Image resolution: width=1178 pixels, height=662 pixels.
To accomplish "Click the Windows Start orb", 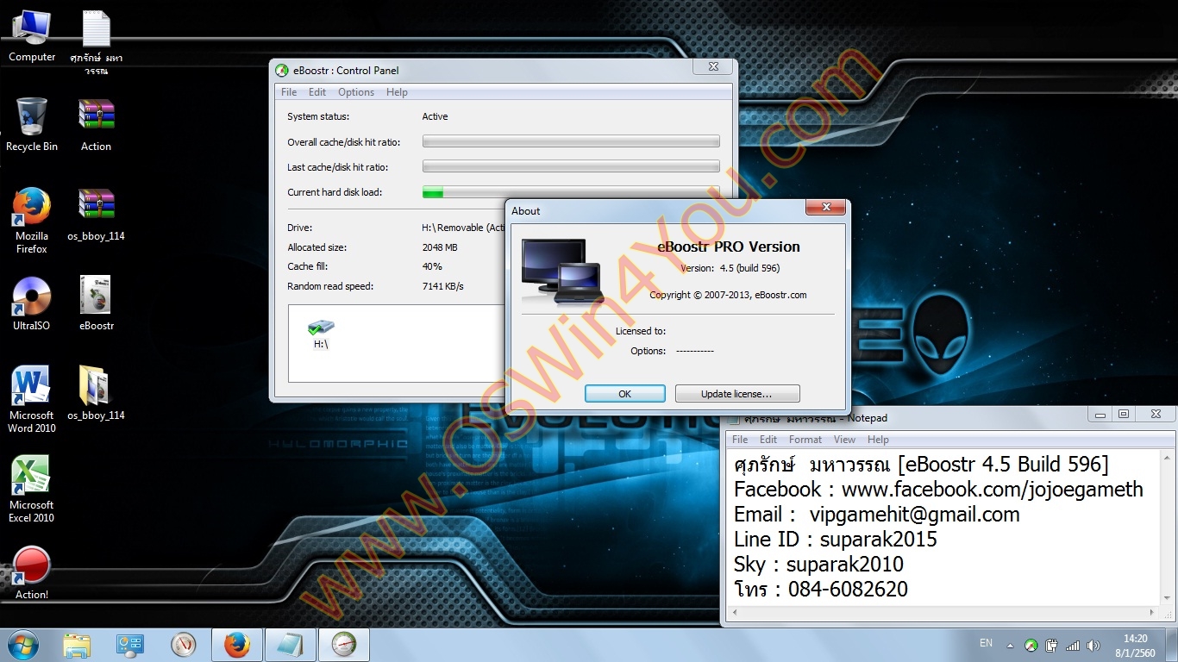I will pos(22,645).
